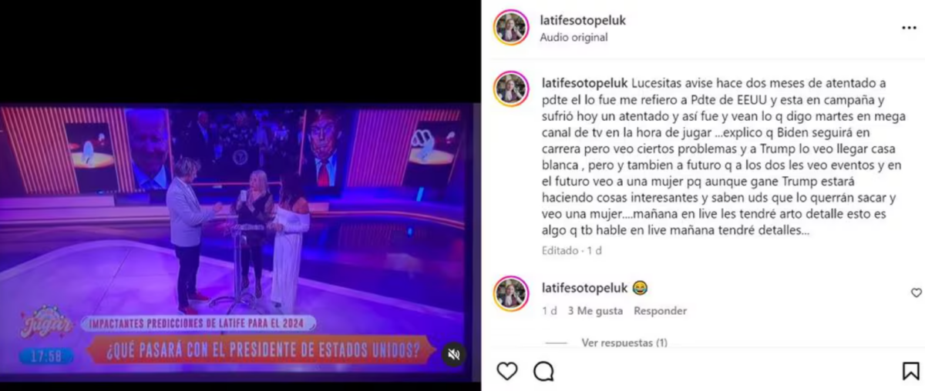Unmute the video with the speaker icon
925x391 pixels.
coord(454,353)
